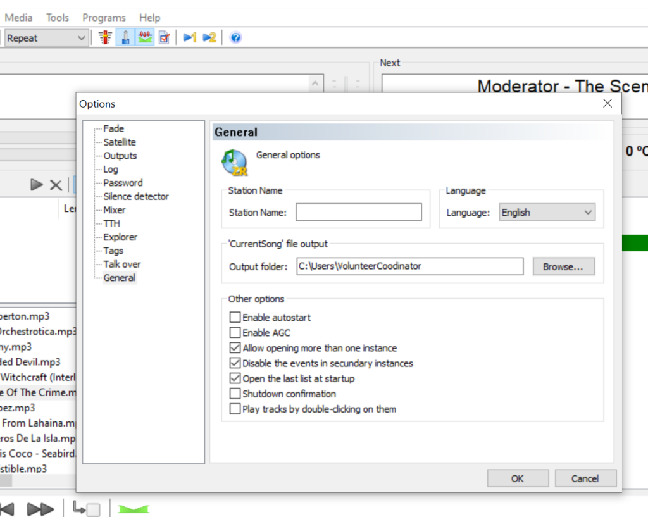
Task: Click the mixer fader icon in toolbar
Action: point(106,38)
